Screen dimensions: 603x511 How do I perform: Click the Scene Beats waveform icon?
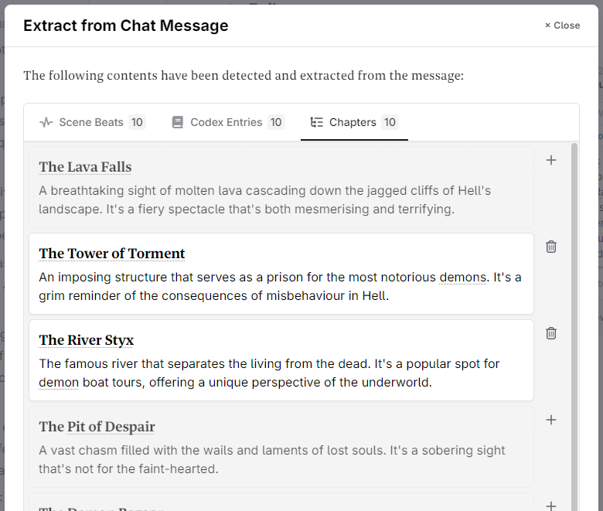[46, 122]
